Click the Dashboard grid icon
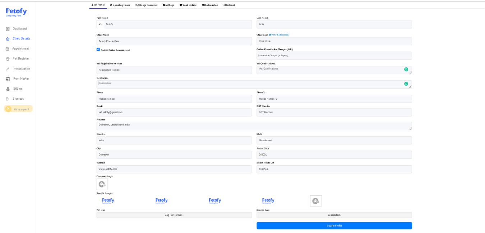Viewport: 485px width, 233px height. coord(8,29)
